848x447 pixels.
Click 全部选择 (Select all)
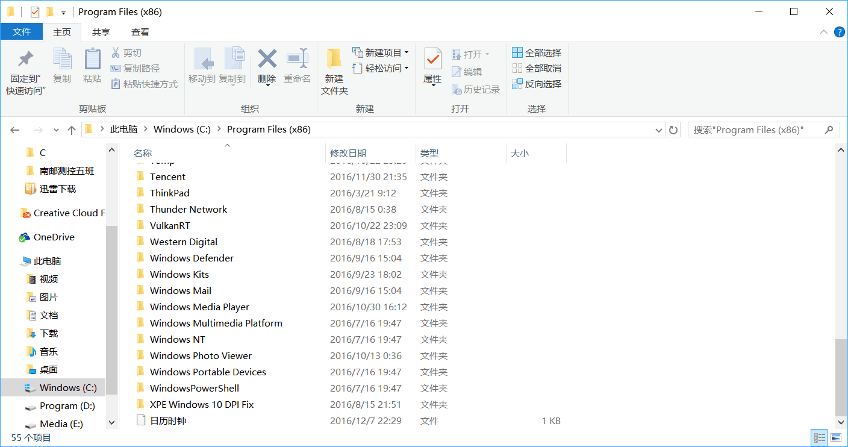pyautogui.click(x=537, y=52)
